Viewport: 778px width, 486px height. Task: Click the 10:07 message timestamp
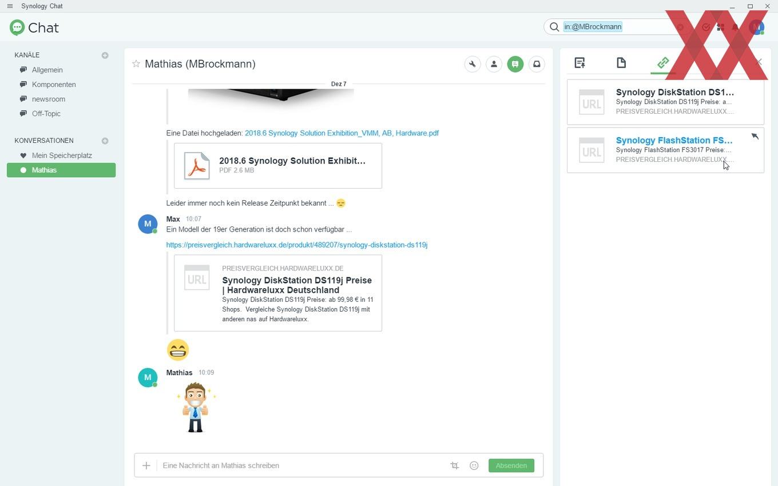tap(193, 219)
